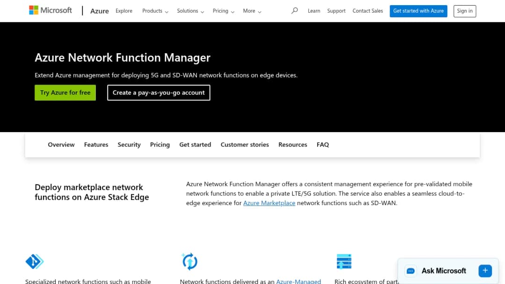Viewport: 505px width, 284px height.
Task: Expand the Products dropdown menu
Action: pyautogui.click(x=155, y=11)
